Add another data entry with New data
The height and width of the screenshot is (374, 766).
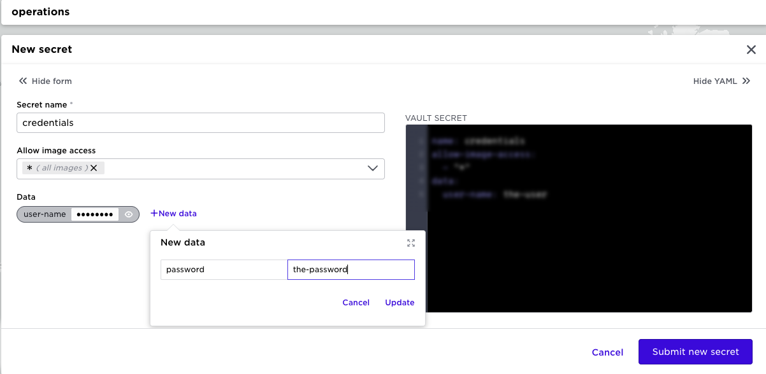point(173,214)
